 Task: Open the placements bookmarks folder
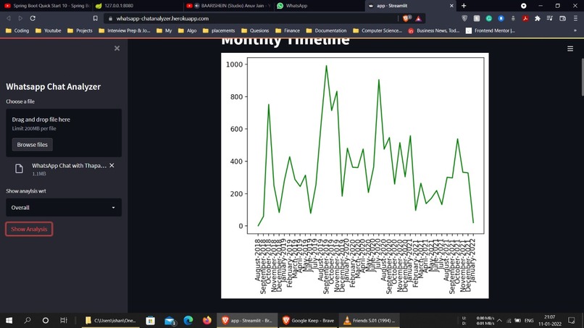tap(219, 30)
